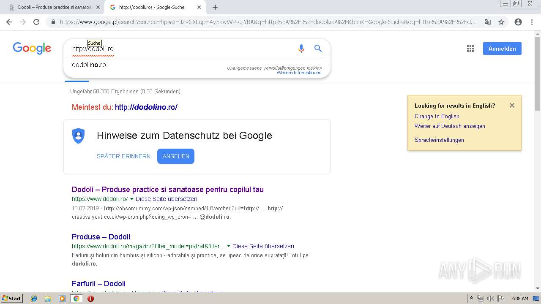Close the Google-Suche tab
The height and width of the screenshot is (304, 541).
point(199,7)
